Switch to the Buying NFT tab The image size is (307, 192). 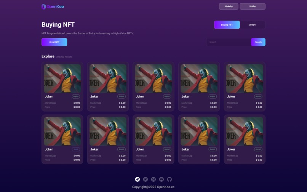(227, 25)
